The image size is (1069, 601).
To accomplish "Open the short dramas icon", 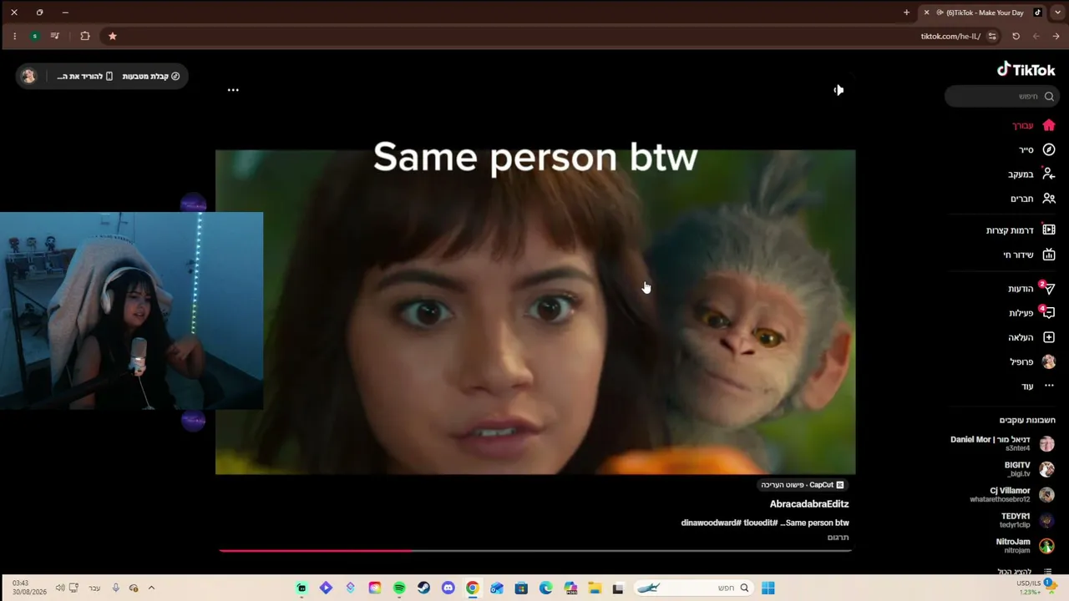I will tap(1049, 230).
